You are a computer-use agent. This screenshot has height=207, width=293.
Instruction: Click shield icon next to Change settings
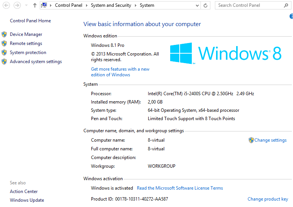(251, 140)
